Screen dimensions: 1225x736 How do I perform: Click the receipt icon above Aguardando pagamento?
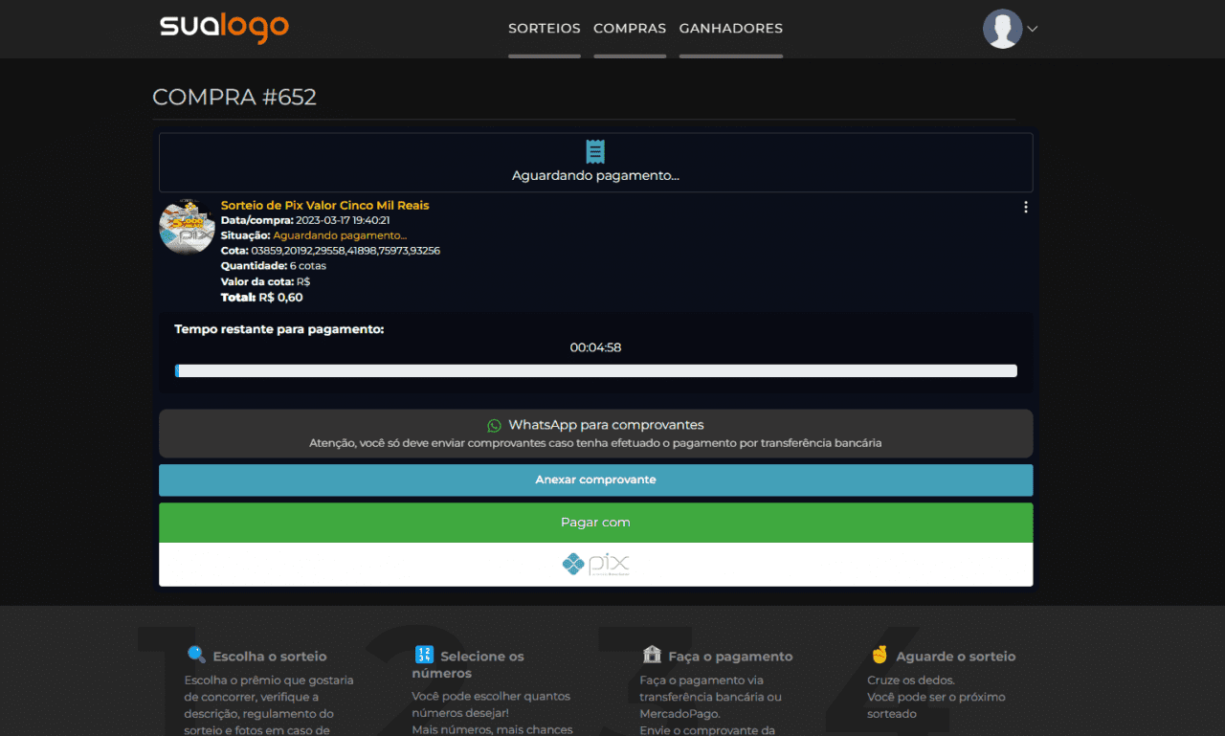pos(595,151)
